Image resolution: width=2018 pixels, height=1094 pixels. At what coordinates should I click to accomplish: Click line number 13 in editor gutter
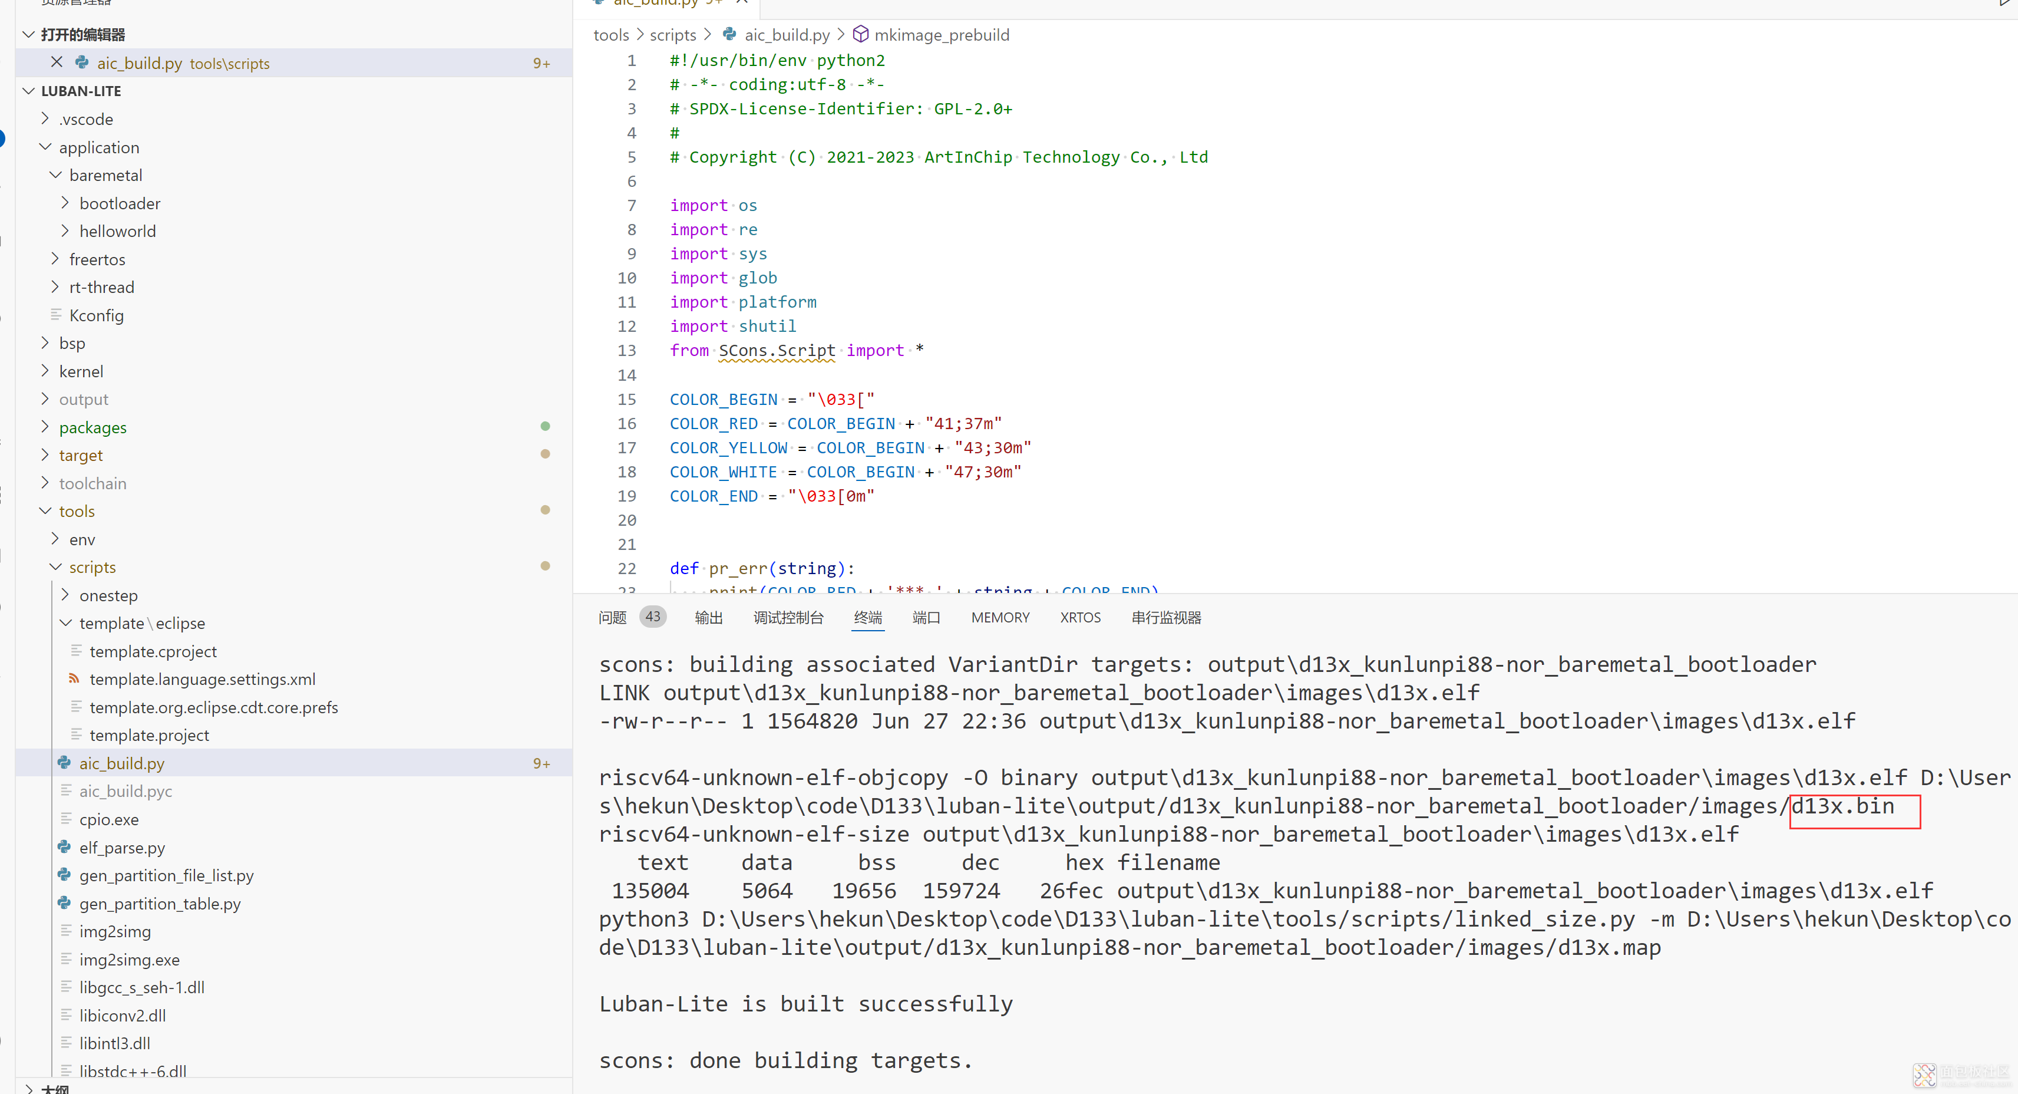coord(627,350)
